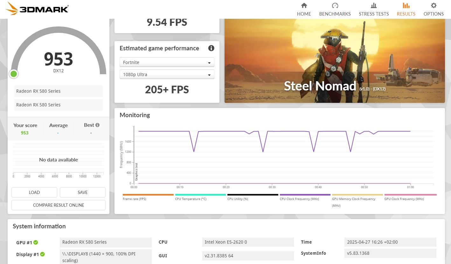
Task: Toggle CPU Clock Frequency legend entry
Action: point(305,197)
